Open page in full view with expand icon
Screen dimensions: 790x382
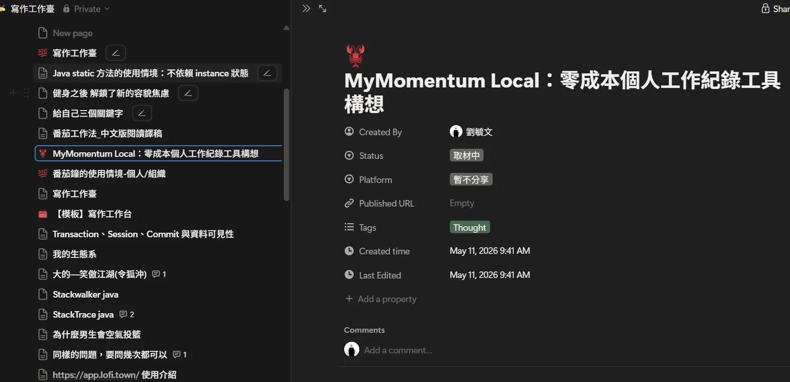click(x=323, y=9)
